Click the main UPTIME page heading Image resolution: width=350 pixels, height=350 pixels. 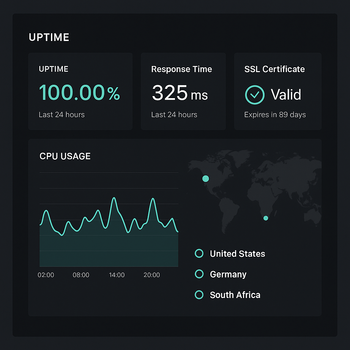click(x=49, y=37)
